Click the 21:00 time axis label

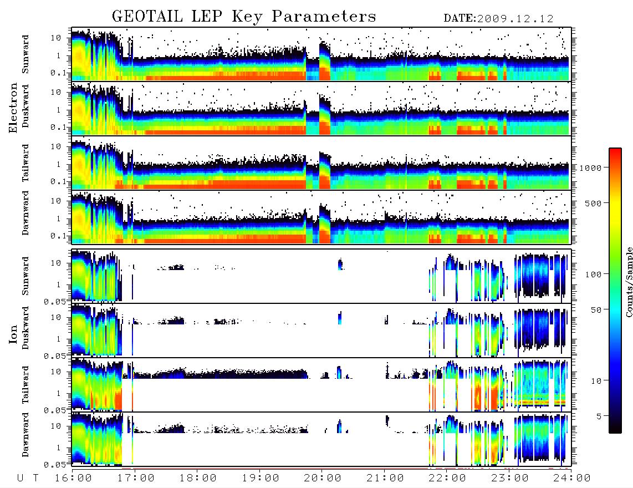coord(385,479)
